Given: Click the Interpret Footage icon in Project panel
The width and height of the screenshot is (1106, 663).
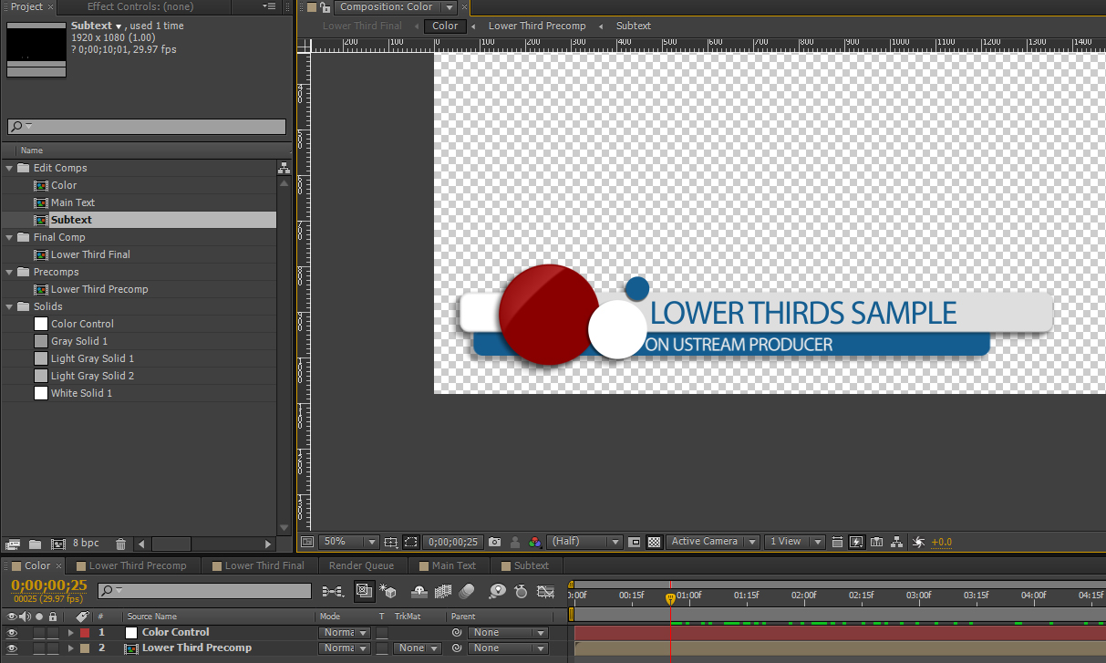Looking at the screenshot, I should (13, 544).
